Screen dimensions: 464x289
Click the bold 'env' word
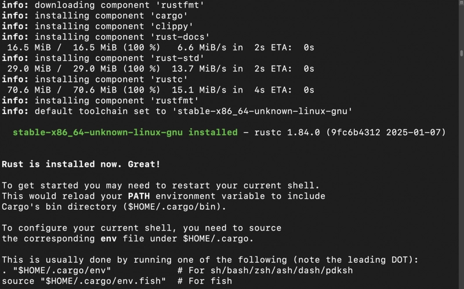pyautogui.click(x=108, y=239)
